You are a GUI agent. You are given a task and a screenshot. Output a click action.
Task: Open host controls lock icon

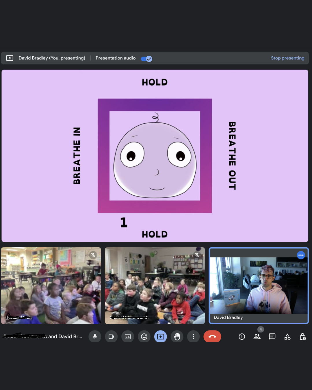pyautogui.click(x=302, y=337)
